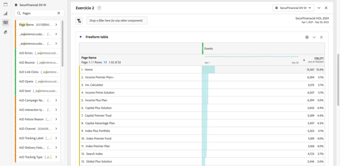Select the AJO Errors metric
Screen dimensions: 341x167
tap(38, 53)
